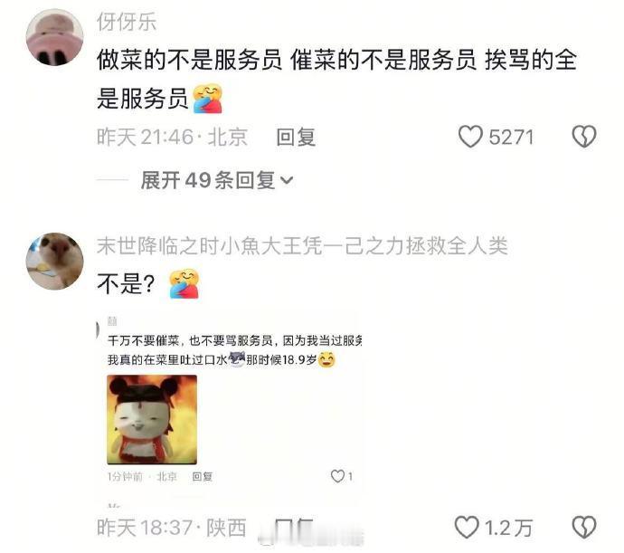This screenshot has width=624, height=553.
Task: Tap the hugging emoji after 不是？
Action: [184, 283]
